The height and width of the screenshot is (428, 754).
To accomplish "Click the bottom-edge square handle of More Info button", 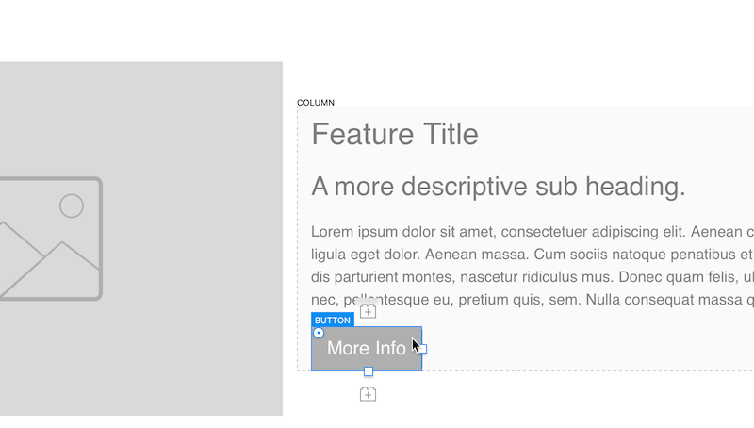I will click(x=369, y=371).
